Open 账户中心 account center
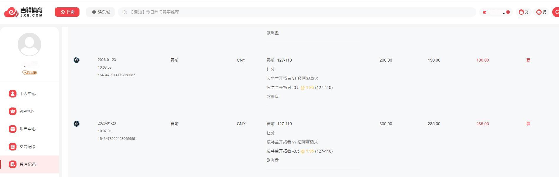Viewport: 559px width, 177px height. pyautogui.click(x=27, y=129)
